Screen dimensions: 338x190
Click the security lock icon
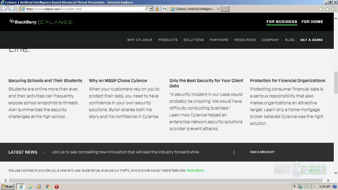click(x=157, y=9)
